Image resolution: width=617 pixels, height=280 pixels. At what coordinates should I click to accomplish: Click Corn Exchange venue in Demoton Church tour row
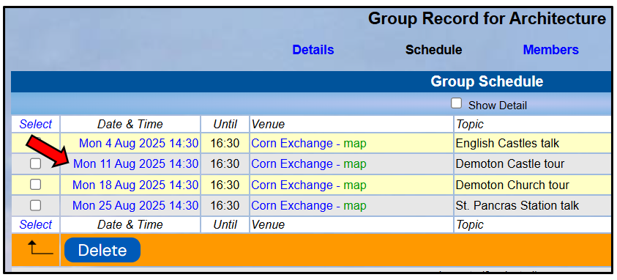point(292,185)
